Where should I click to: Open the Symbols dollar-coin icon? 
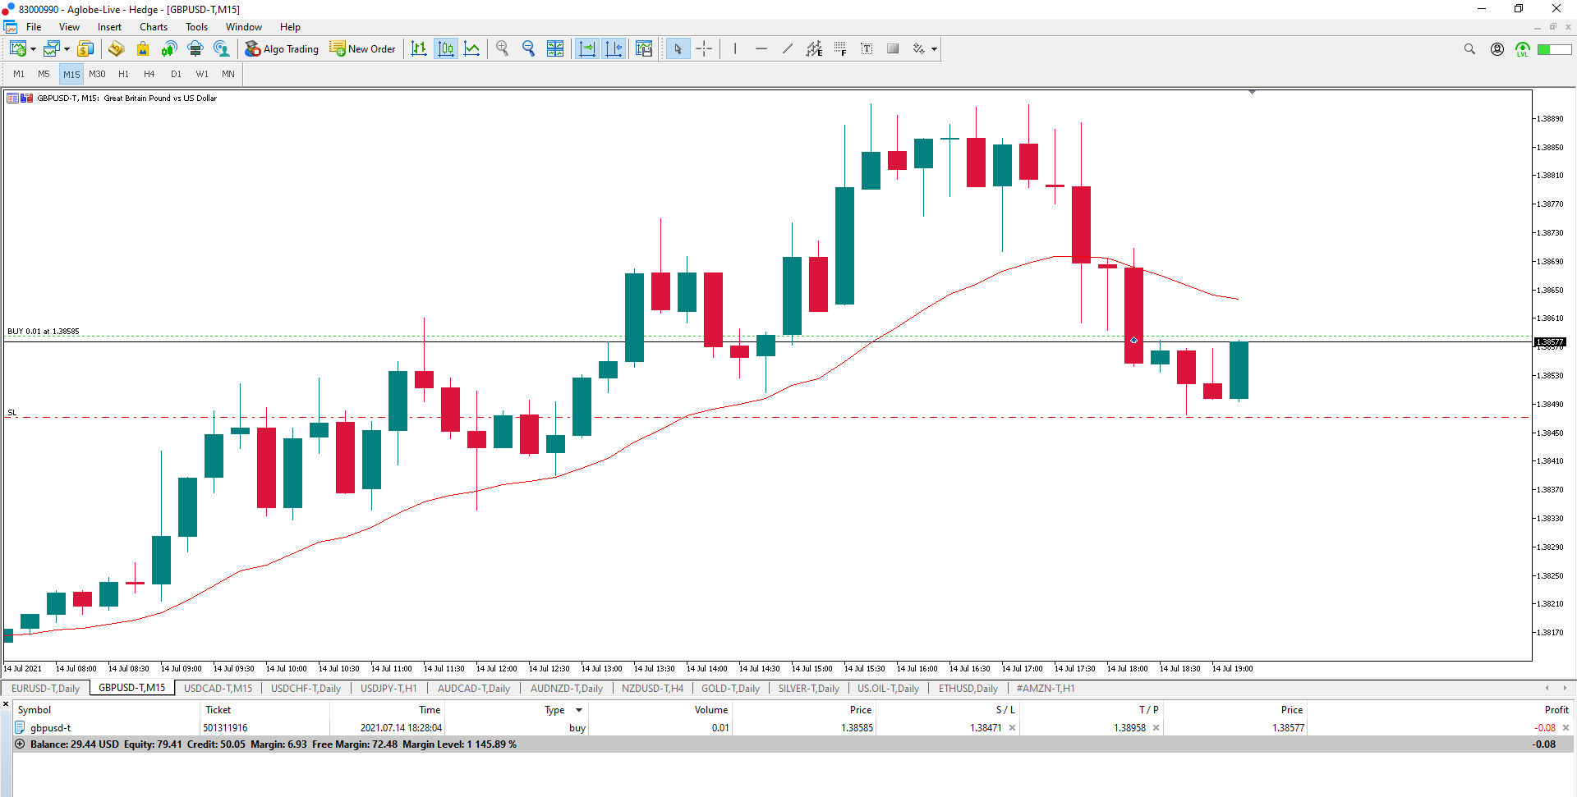point(85,49)
